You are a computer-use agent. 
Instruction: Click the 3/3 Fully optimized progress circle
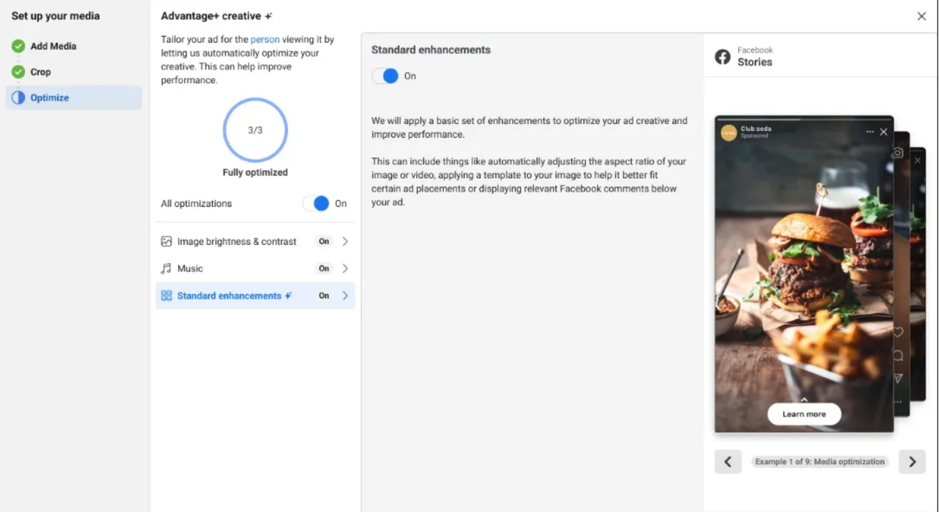coord(255,130)
